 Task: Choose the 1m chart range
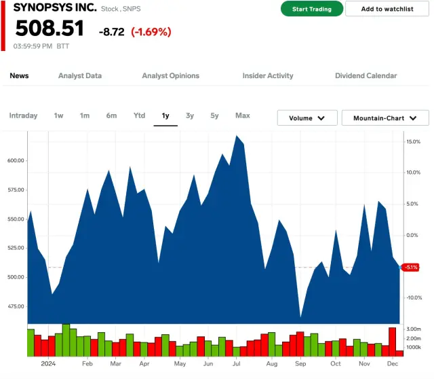pyautogui.click(x=85, y=115)
